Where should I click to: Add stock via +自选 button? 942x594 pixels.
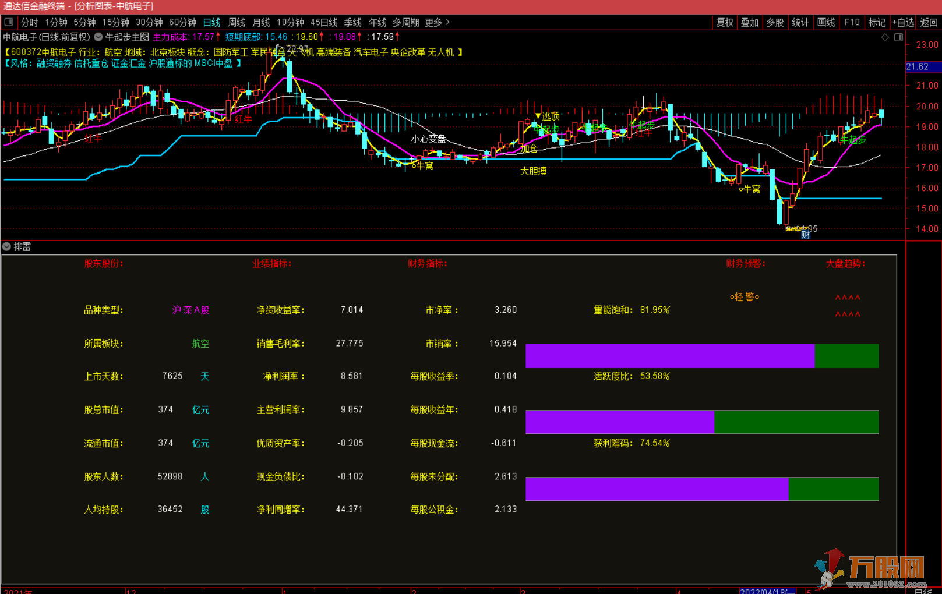coord(903,22)
